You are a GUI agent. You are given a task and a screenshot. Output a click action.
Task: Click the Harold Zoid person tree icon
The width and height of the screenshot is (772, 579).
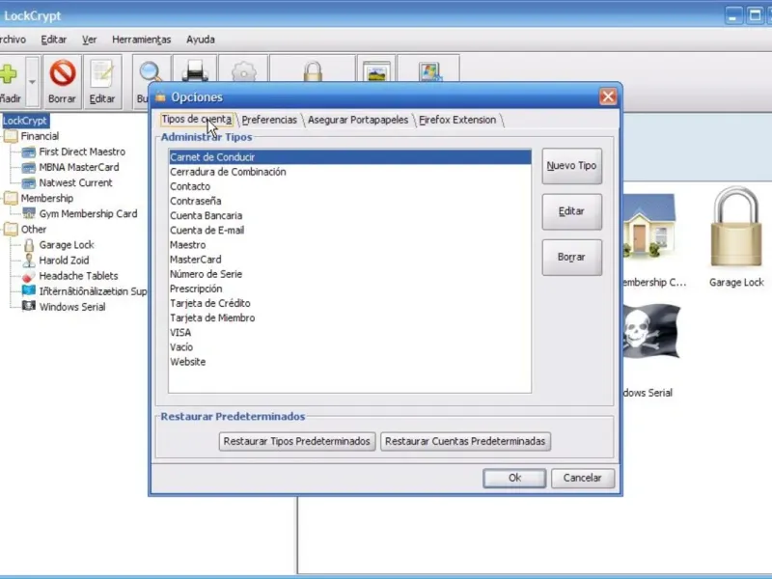click(29, 260)
